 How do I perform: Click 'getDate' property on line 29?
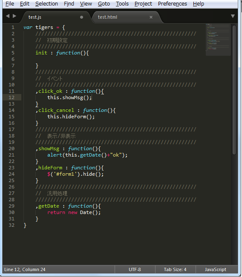49,206
